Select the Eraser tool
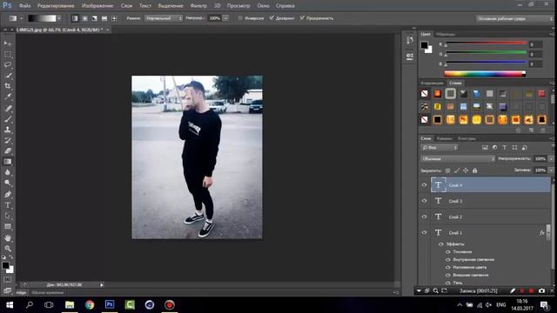The height and width of the screenshot is (313, 557). coord(8,150)
